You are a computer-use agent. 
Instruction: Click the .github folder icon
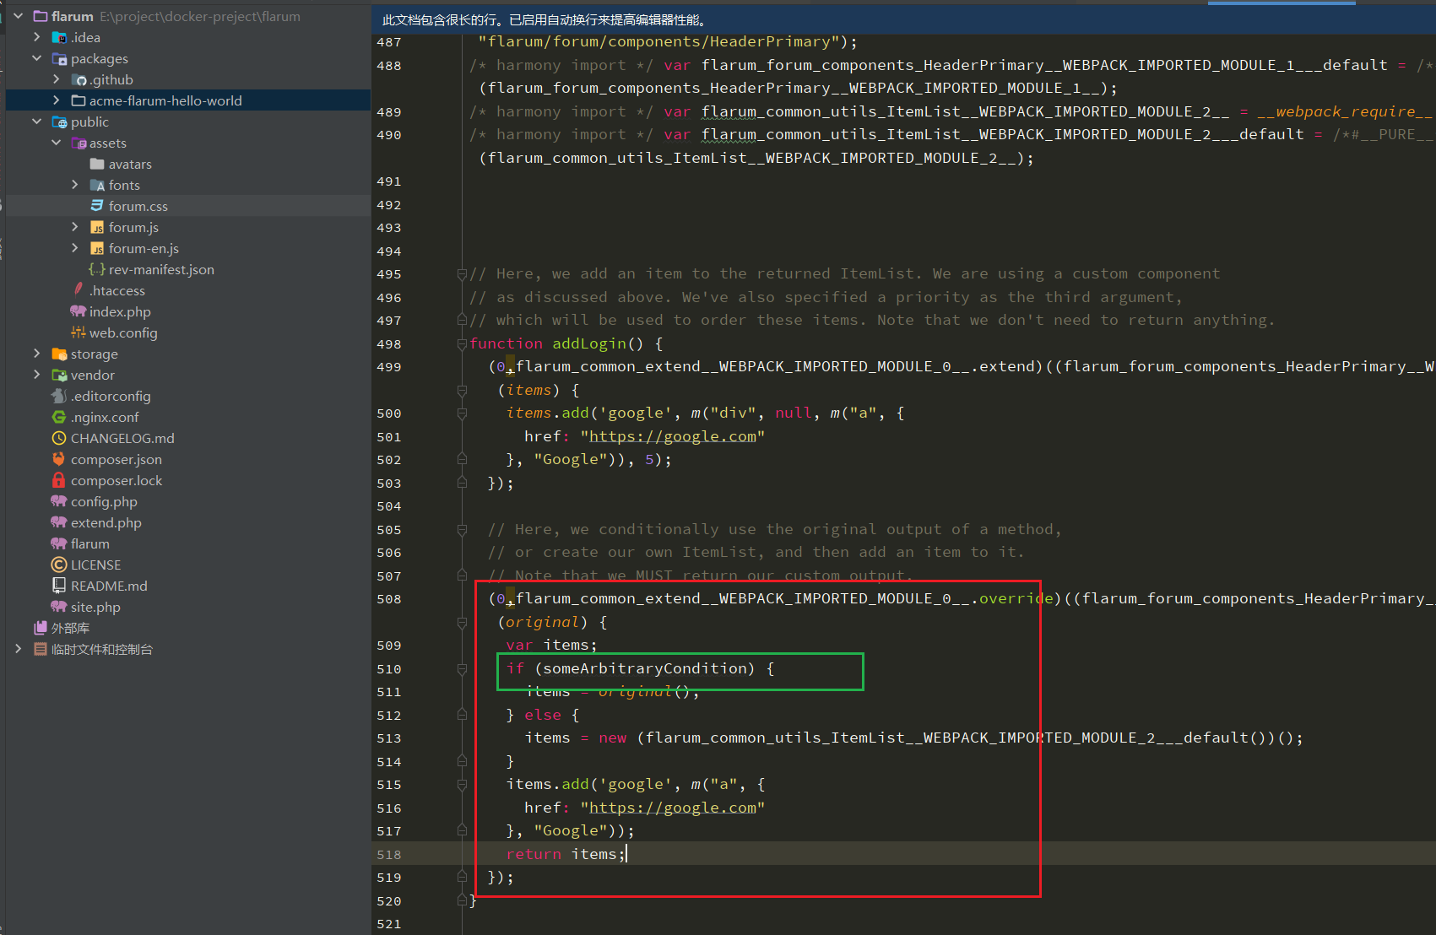[79, 79]
